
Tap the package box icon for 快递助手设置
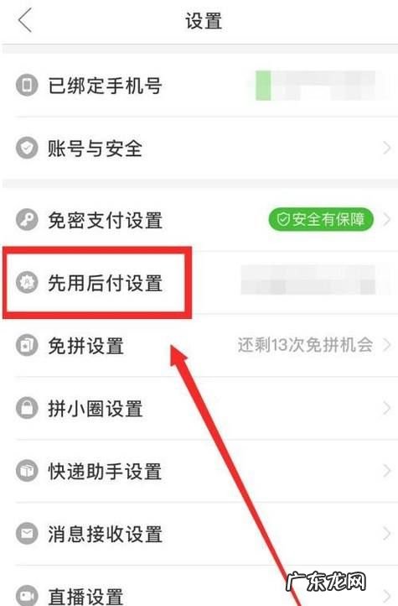(x=27, y=471)
